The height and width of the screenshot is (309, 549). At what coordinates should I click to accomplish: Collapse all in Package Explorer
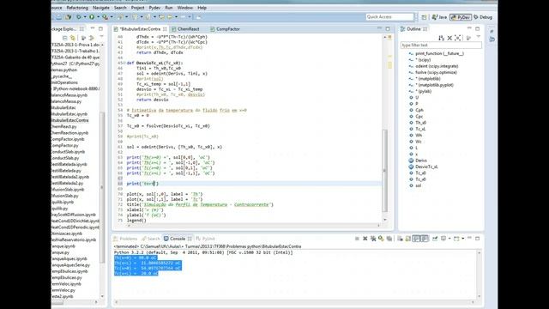[65, 38]
